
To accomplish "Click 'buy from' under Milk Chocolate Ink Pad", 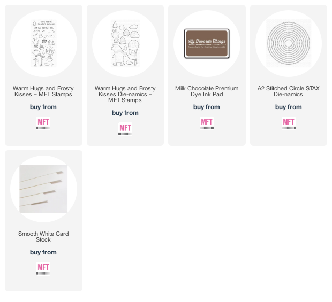I will 207,107.
